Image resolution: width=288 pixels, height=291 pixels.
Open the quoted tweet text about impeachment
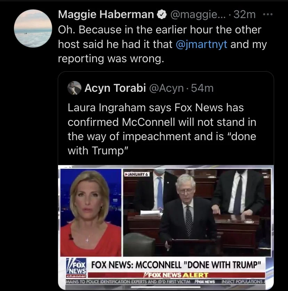pyautogui.click(x=162, y=129)
